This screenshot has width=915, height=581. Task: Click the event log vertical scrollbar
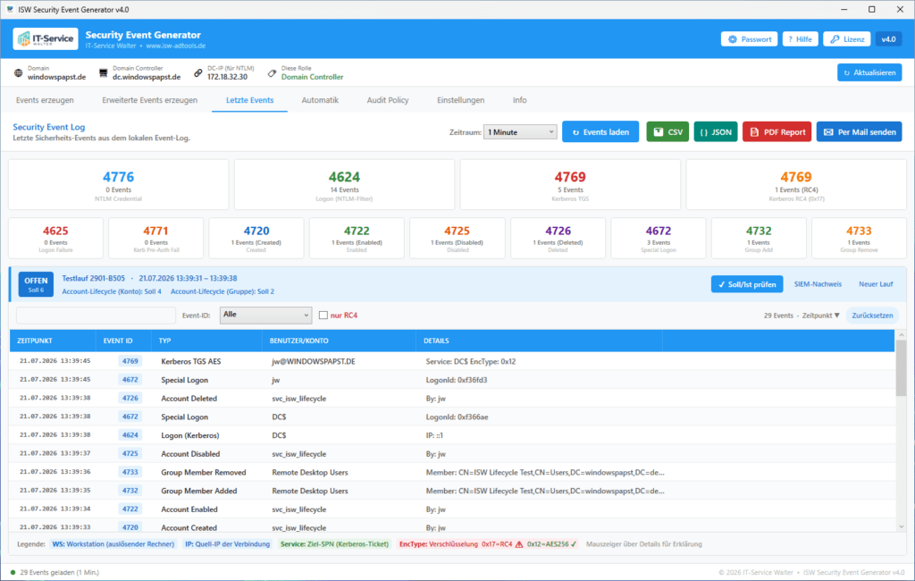tap(901, 431)
